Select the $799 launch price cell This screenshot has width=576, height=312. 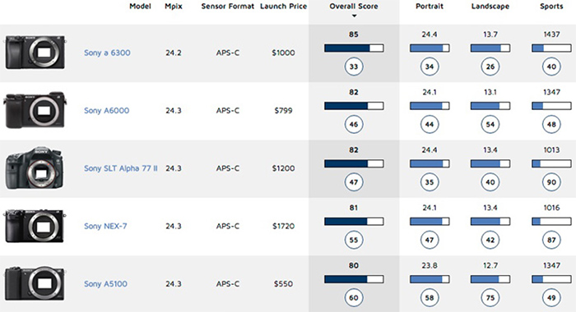283,111
